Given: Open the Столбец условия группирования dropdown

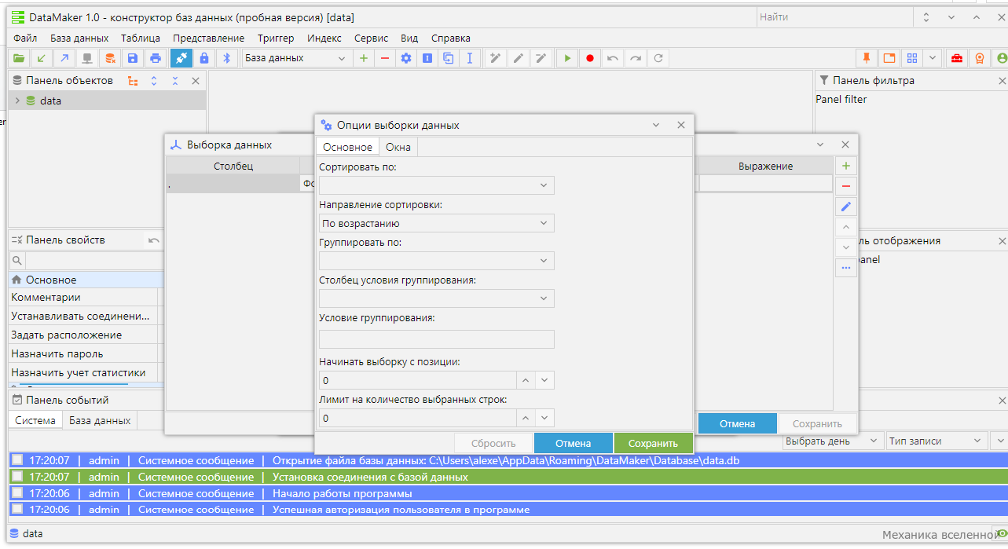Looking at the screenshot, I should click(437, 298).
